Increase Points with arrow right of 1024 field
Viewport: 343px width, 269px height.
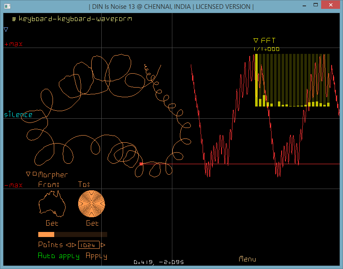point(103,245)
